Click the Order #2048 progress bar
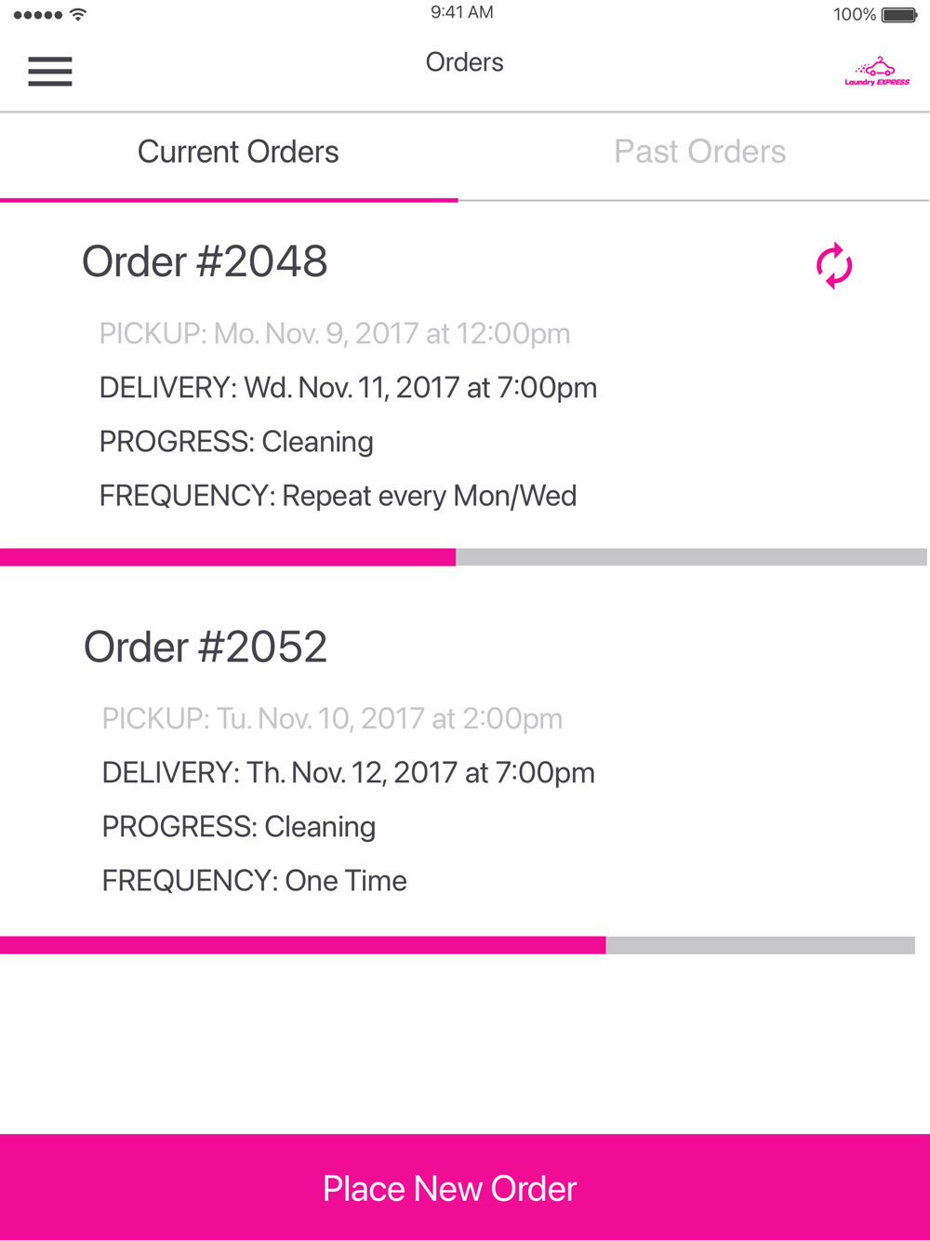The image size is (930, 1241). [x=463, y=557]
